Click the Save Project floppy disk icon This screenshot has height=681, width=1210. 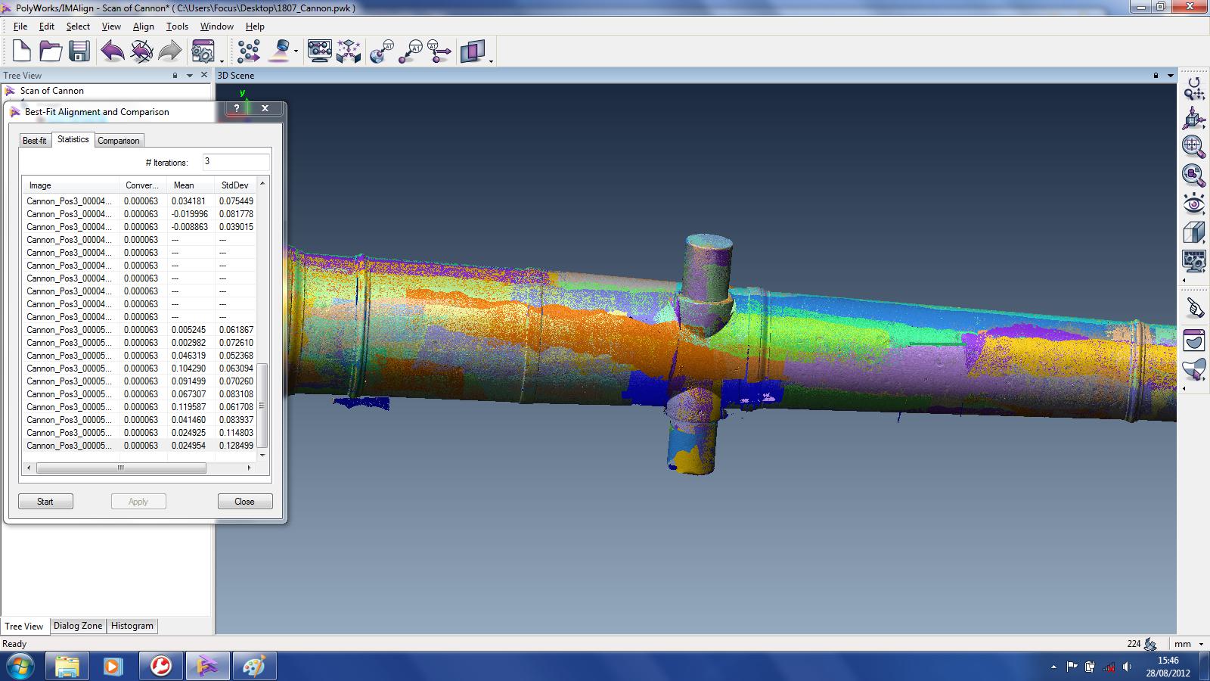[79, 51]
